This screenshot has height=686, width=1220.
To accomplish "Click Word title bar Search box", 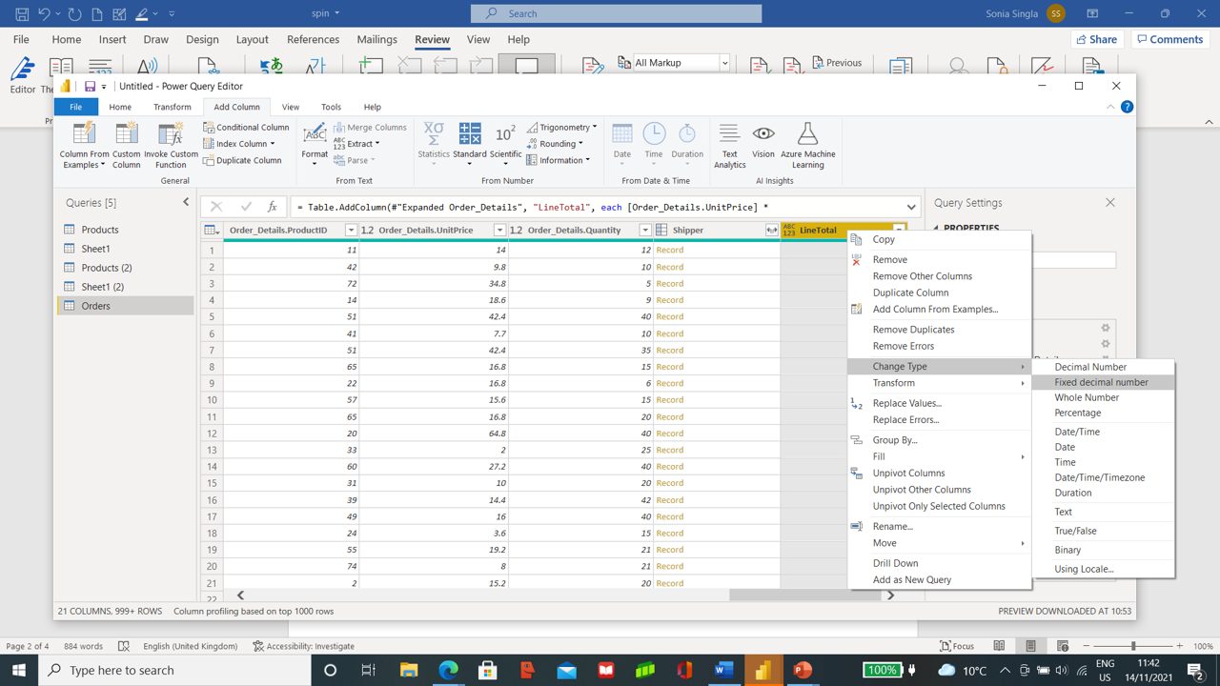I will [616, 13].
